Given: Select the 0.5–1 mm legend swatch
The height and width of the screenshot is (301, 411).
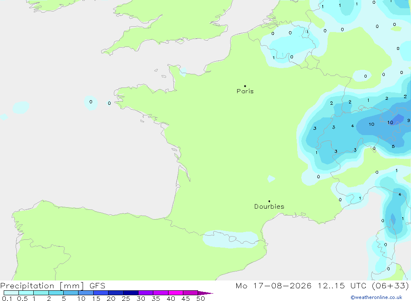Looking at the screenshot, I should [x=26, y=293].
